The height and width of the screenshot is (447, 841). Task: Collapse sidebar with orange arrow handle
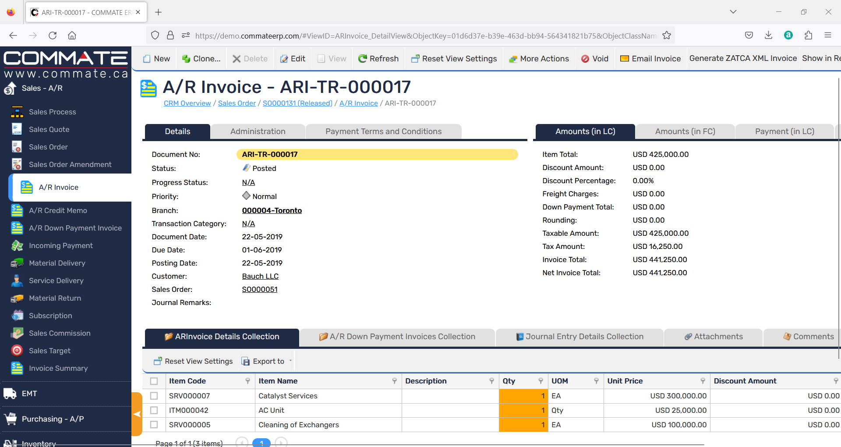[137, 414]
